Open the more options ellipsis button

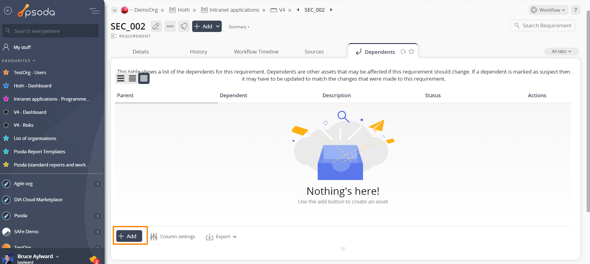coord(170,26)
